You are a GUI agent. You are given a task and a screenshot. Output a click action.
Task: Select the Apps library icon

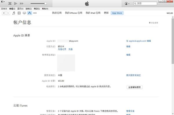pos(30,13)
